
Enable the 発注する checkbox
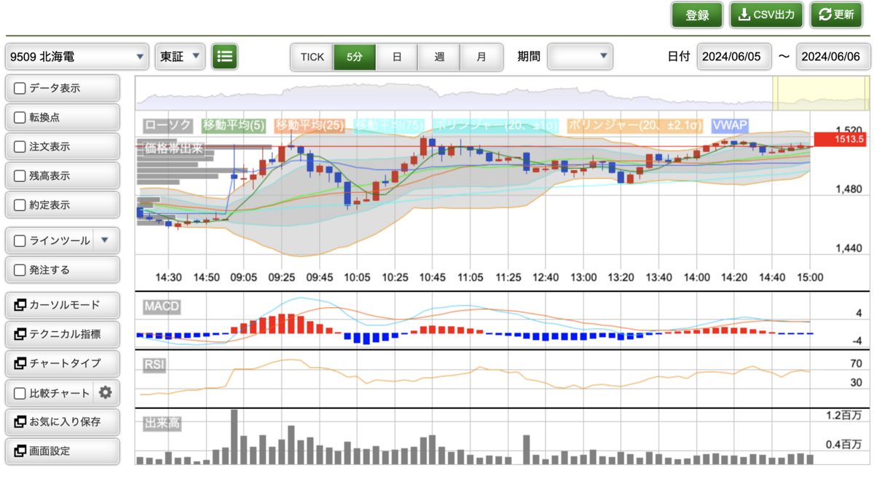[x=20, y=269]
